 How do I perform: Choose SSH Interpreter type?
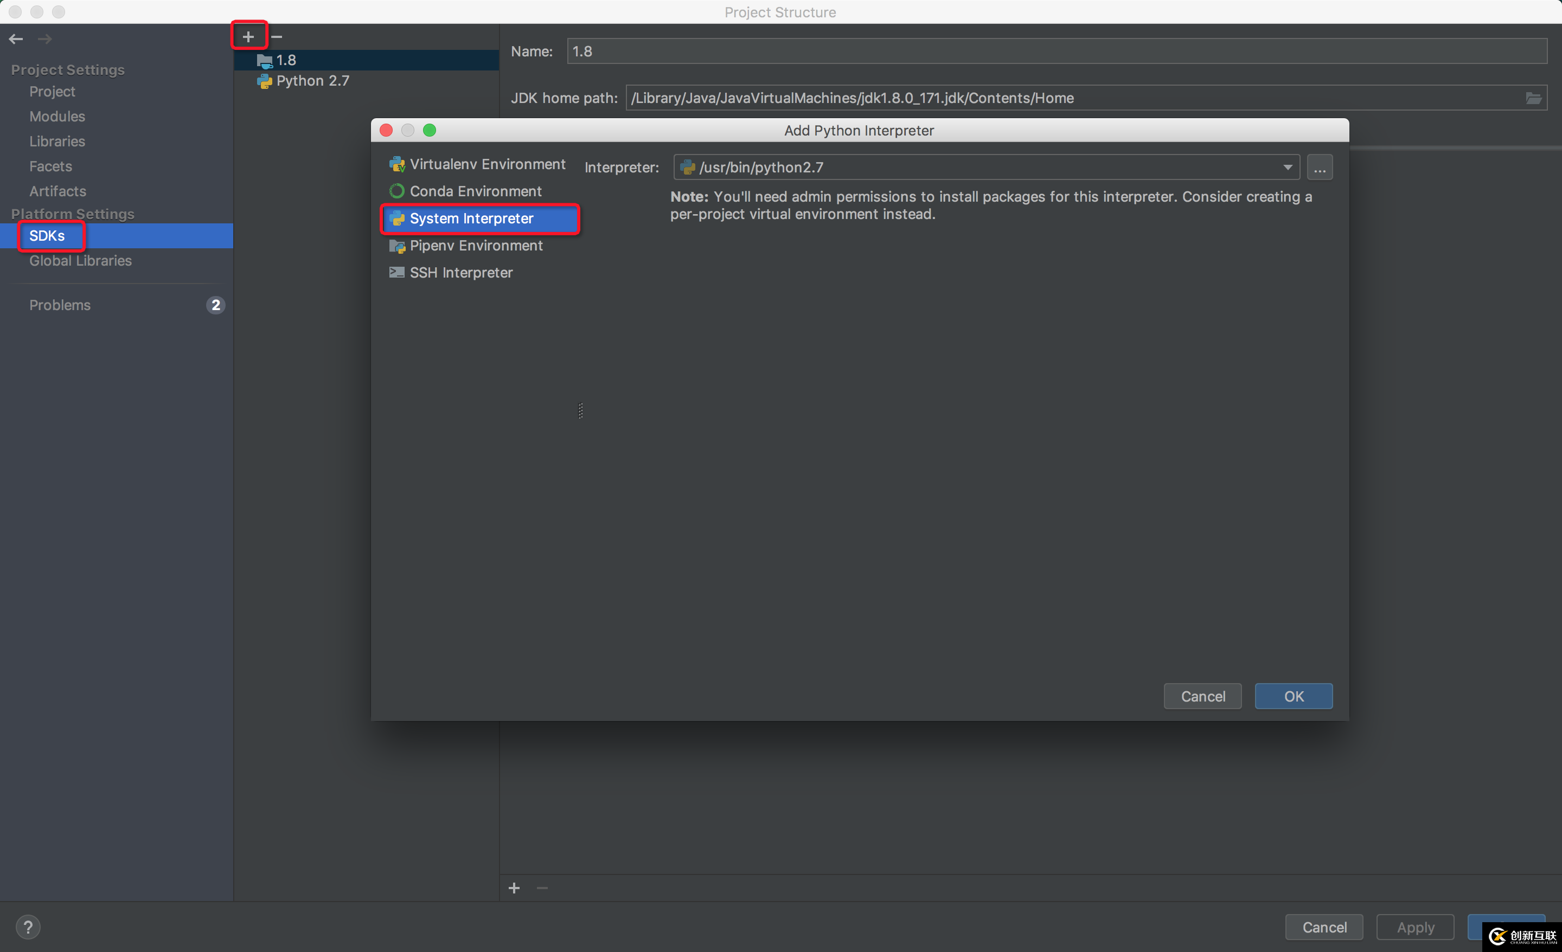(460, 273)
